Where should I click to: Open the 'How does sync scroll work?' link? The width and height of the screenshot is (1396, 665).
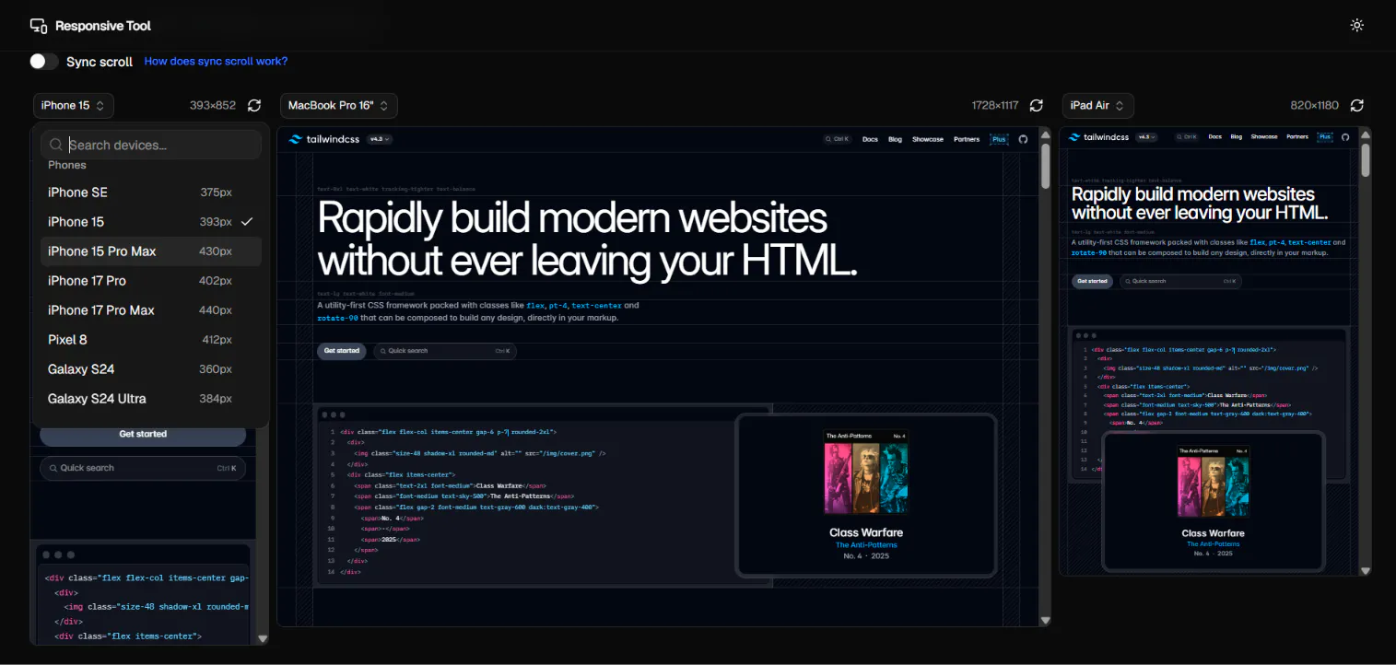pyautogui.click(x=216, y=62)
